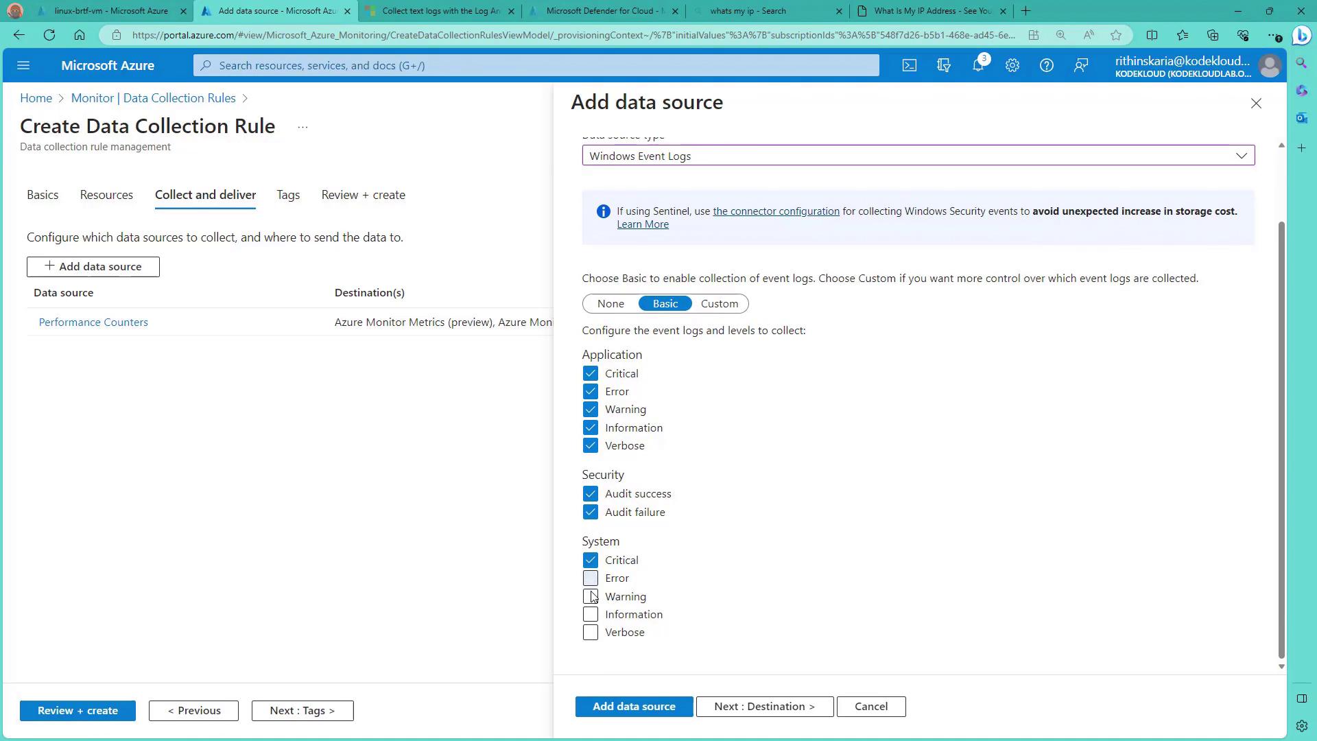Uncheck Security Audit failure checkbox

590,512
